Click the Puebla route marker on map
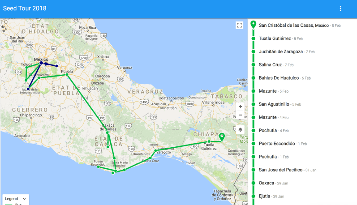The width and height of the screenshot is (357, 205). 67,74
